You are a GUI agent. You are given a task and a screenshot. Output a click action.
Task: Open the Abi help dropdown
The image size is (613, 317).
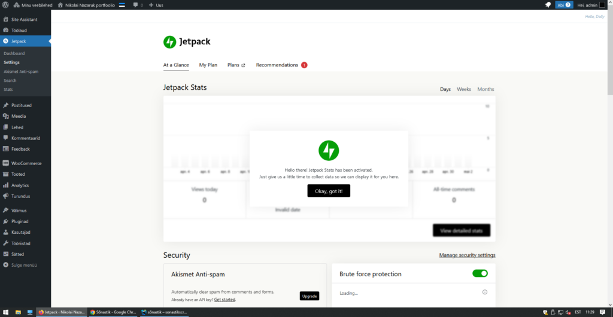564,5
